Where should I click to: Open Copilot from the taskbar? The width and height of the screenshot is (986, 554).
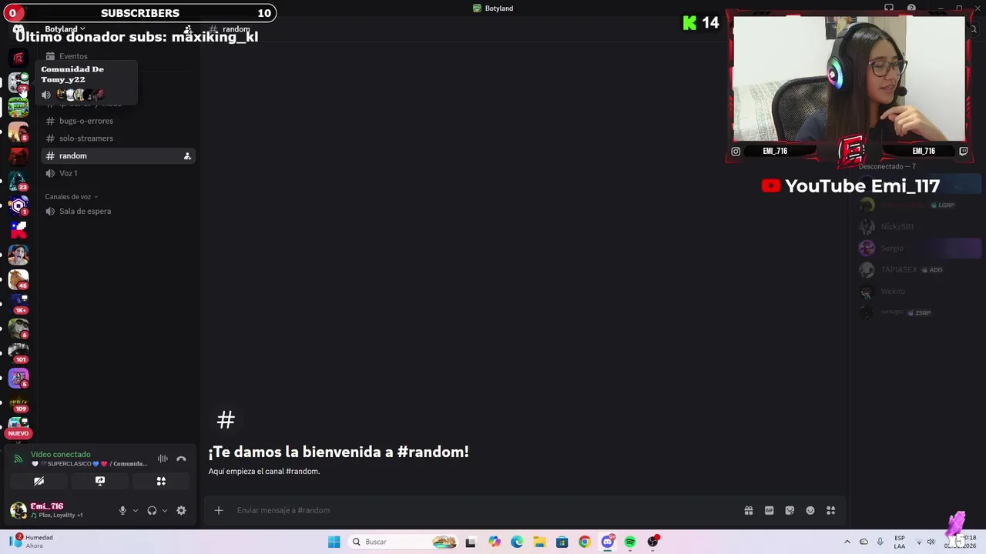[494, 542]
